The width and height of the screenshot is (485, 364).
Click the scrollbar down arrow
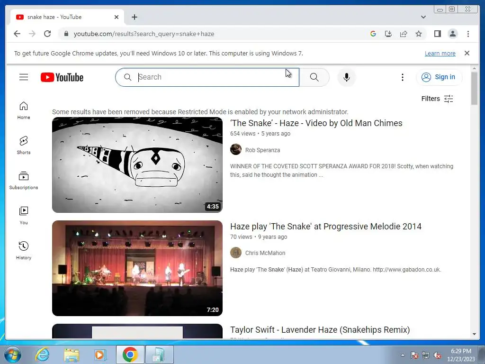pyautogui.click(x=474, y=334)
